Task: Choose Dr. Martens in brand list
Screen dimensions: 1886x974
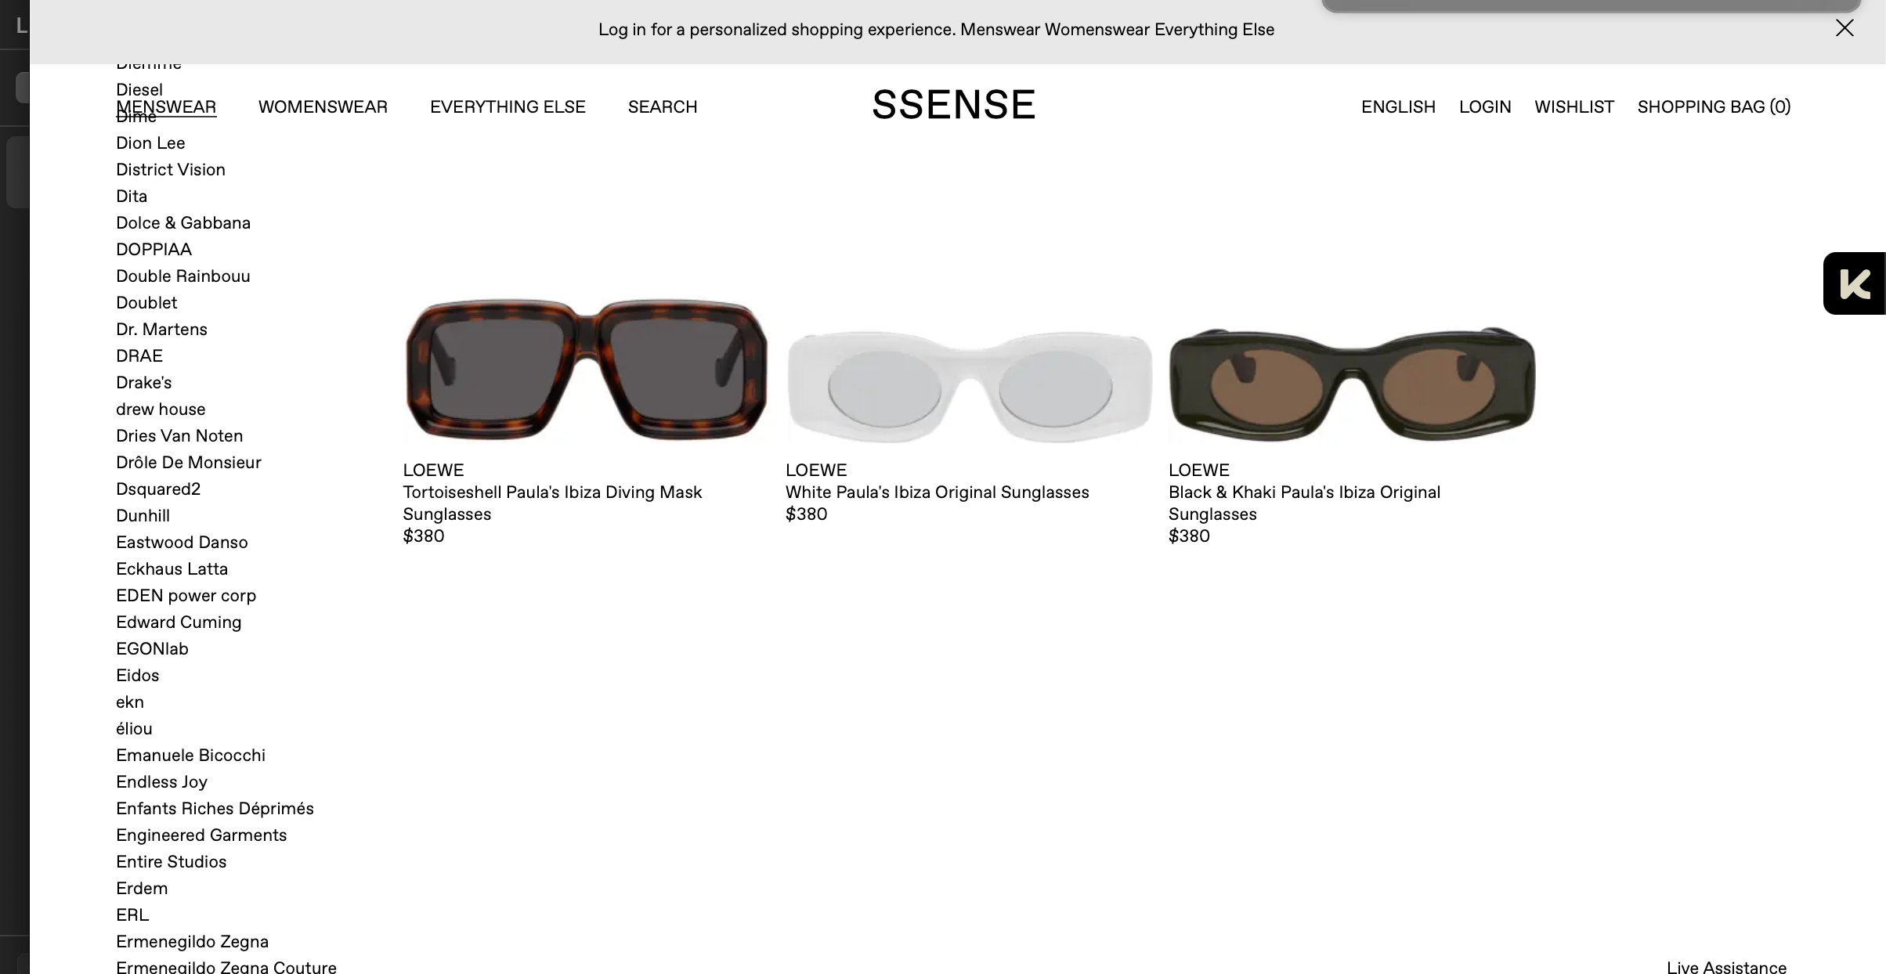Action: [161, 330]
